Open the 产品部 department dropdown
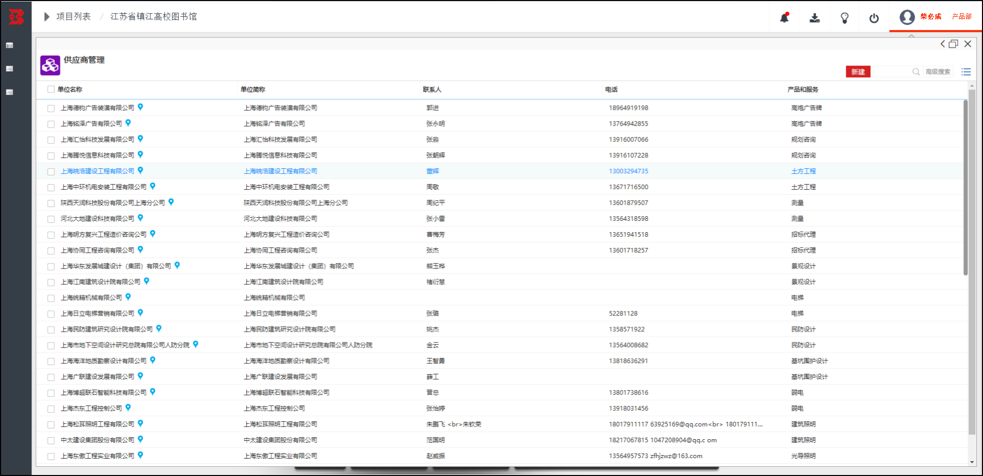Image resolution: width=983 pixels, height=476 pixels. point(962,17)
